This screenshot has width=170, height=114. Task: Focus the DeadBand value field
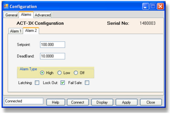point(52,56)
